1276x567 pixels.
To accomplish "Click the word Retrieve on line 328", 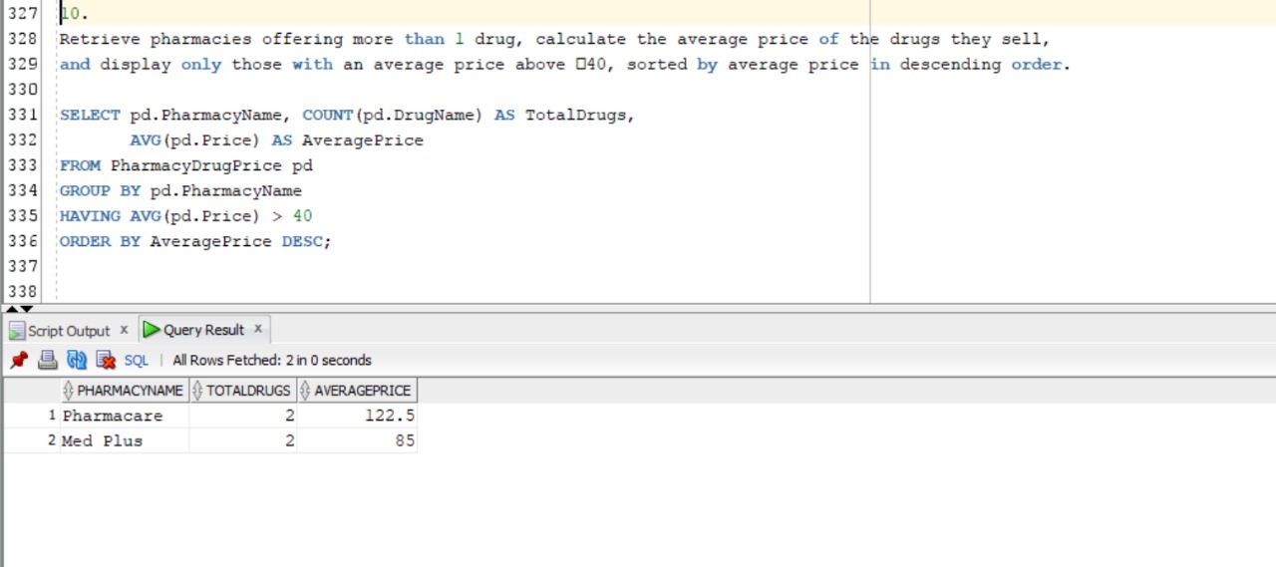I will click(100, 39).
